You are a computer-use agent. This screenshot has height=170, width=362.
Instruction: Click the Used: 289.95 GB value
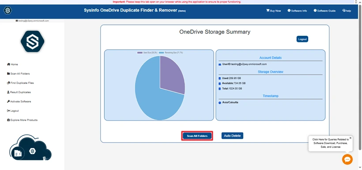click(232, 78)
